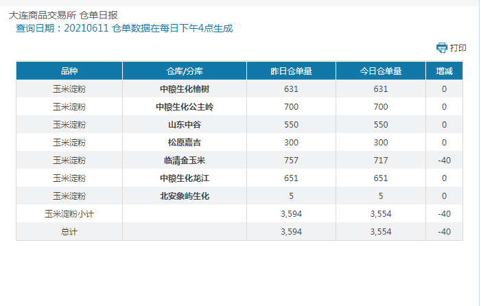Click today's value 300 for 松原嘉吉
The width and height of the screenshot is (481, 306).
381,143
